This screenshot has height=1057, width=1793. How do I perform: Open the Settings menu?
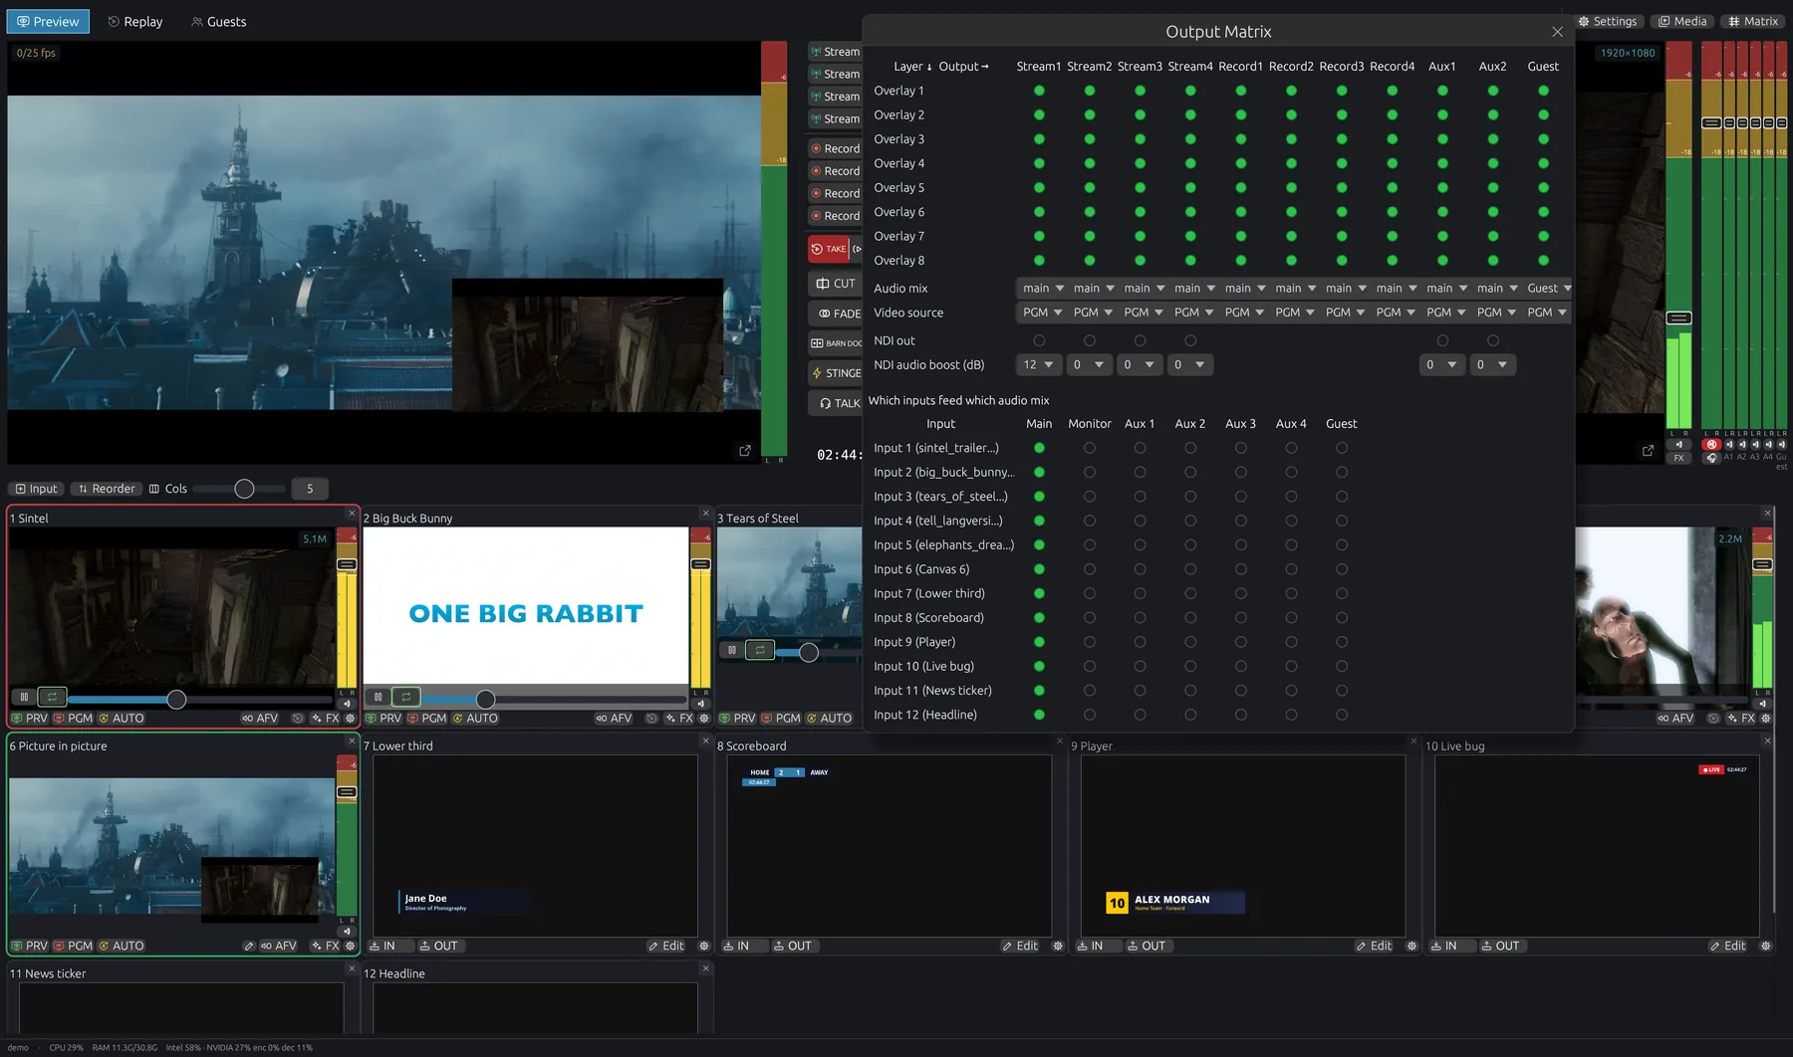pos(1607,21)
